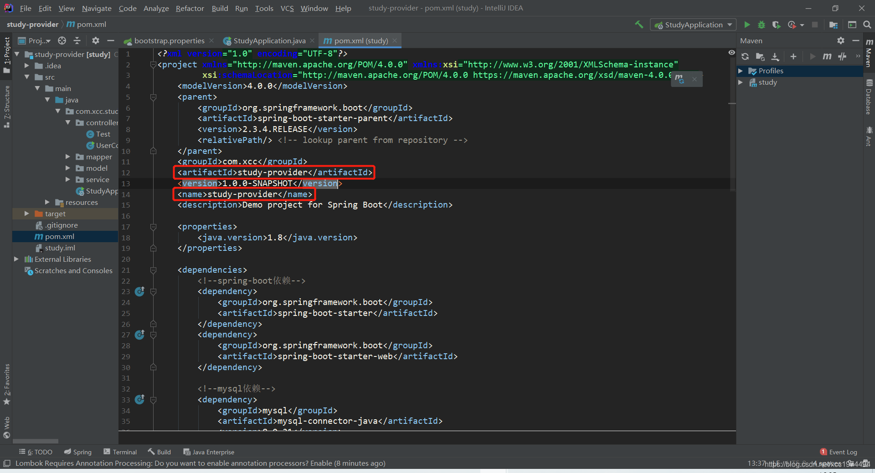Open Project panel settings gear
This screenshot has width=875, height=473.
click(x=95, y=41)
